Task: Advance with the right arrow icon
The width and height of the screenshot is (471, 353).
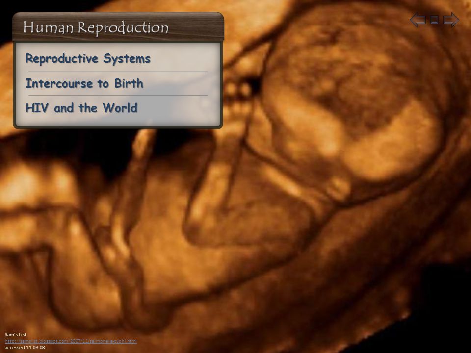Action: tap(451, 20)
